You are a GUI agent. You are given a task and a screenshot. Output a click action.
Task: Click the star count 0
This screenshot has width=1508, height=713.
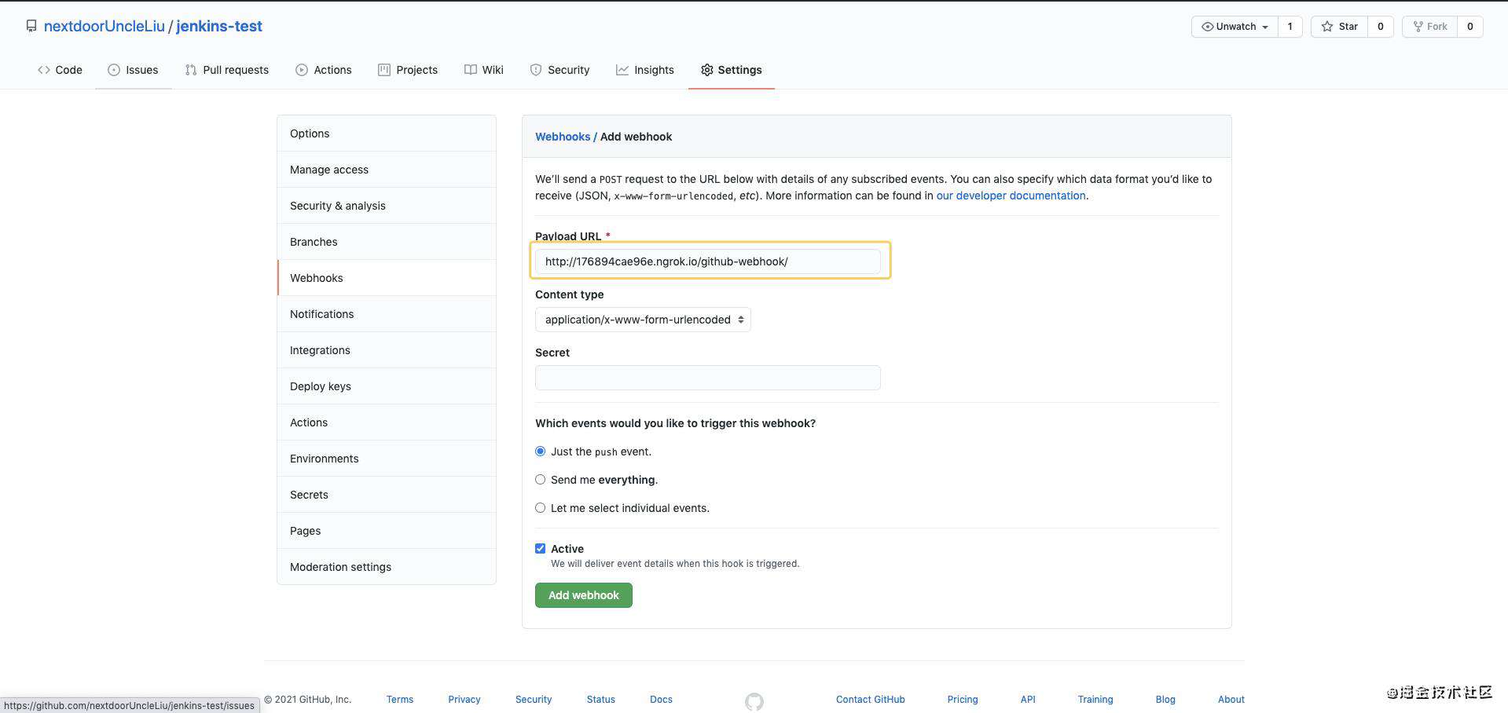1380,27
